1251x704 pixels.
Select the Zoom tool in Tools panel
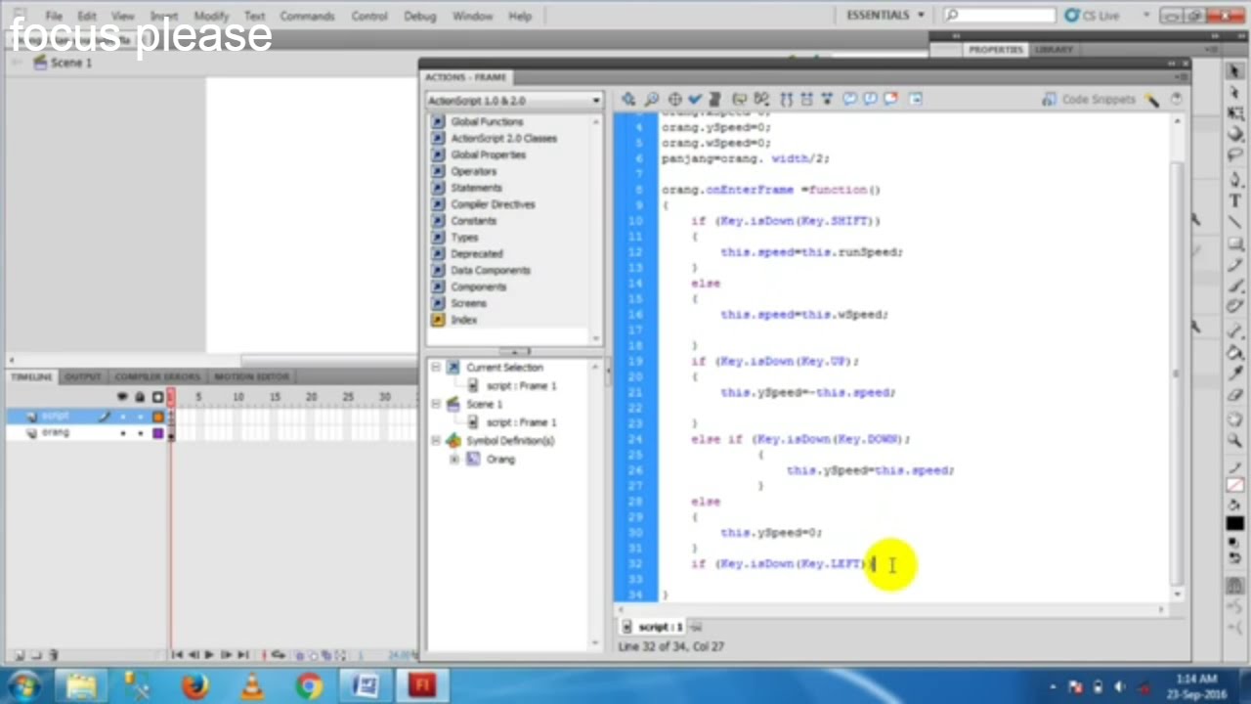point(1235,440)
